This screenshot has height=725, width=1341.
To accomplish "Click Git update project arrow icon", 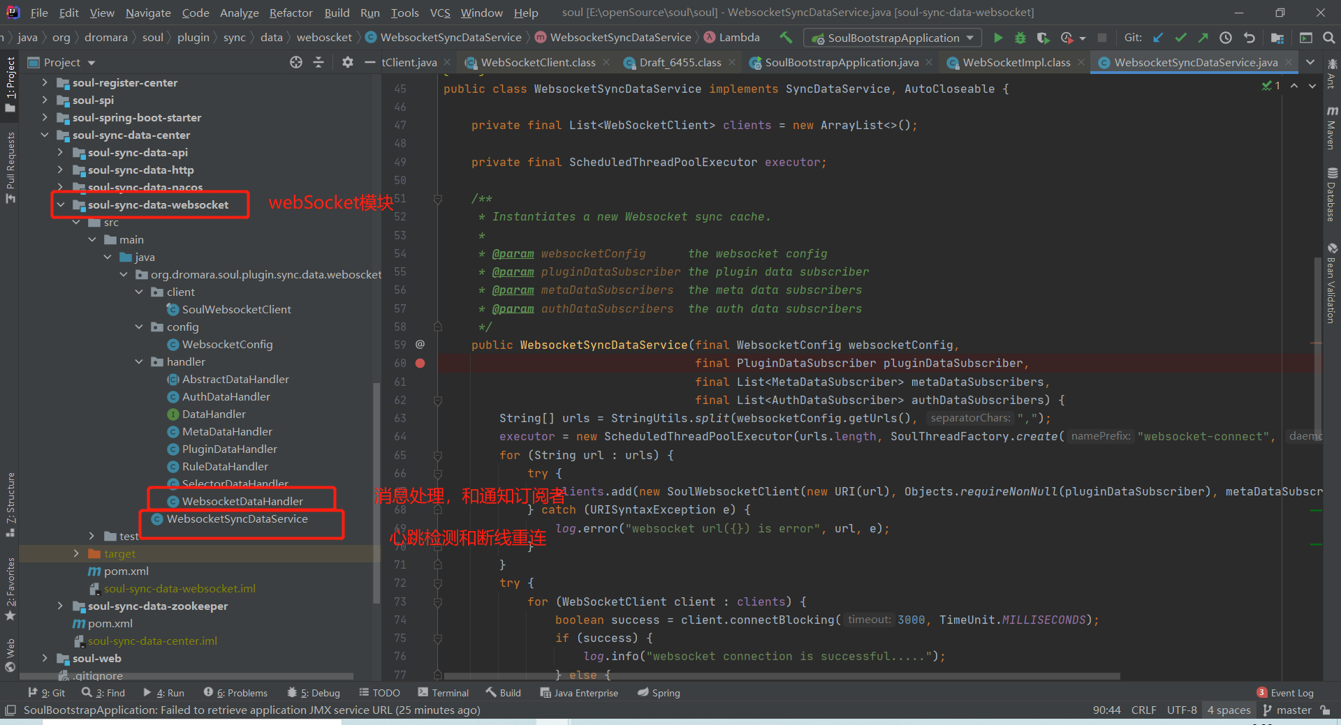I will click(1158, 38).
